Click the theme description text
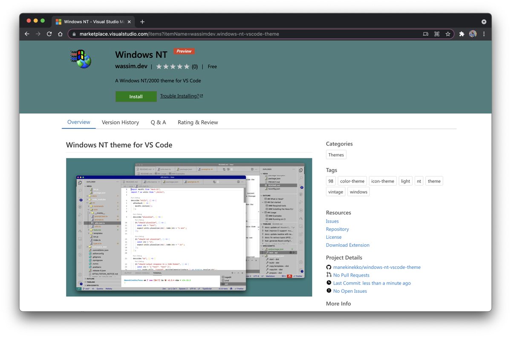Image resolution: width=511 pixels, height=337 pixels. pyautogui.click(x=158, y=81)
